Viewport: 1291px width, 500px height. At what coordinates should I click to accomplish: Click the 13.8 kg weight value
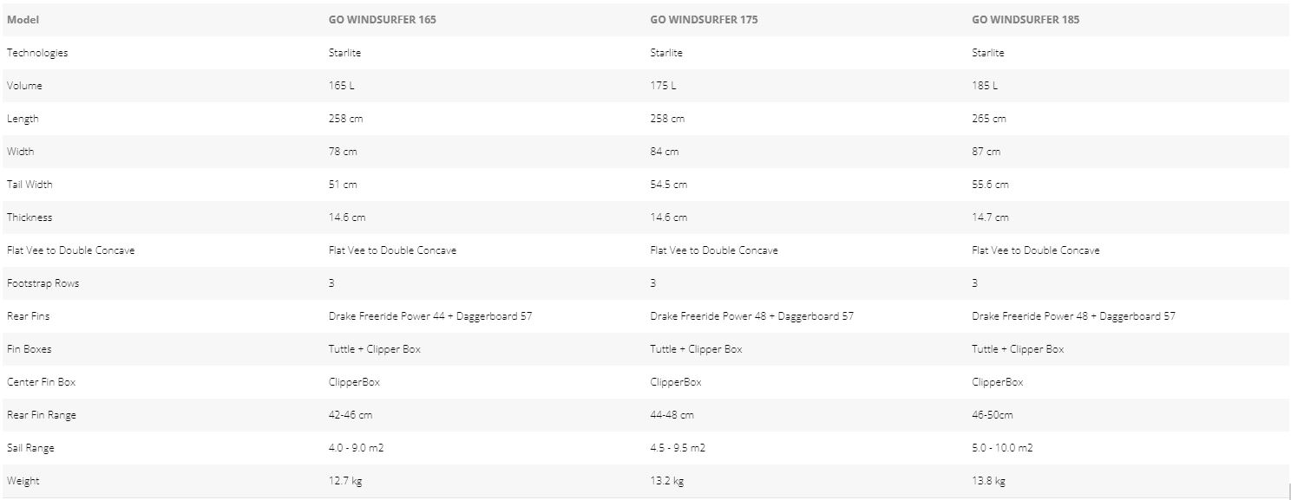coord(988,481)
